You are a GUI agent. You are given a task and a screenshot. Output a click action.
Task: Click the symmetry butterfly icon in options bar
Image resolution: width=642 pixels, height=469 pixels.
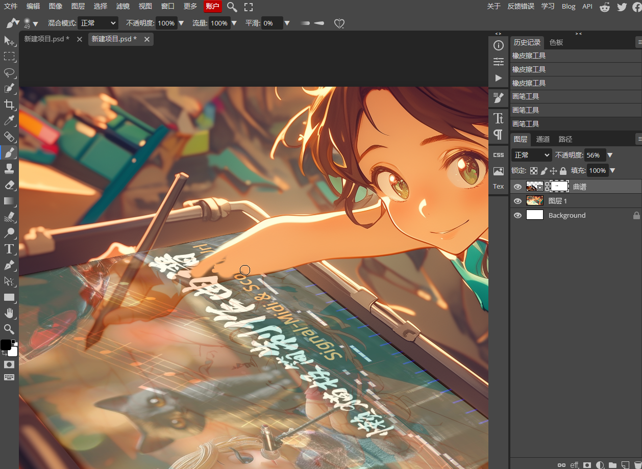pos(339,23)
